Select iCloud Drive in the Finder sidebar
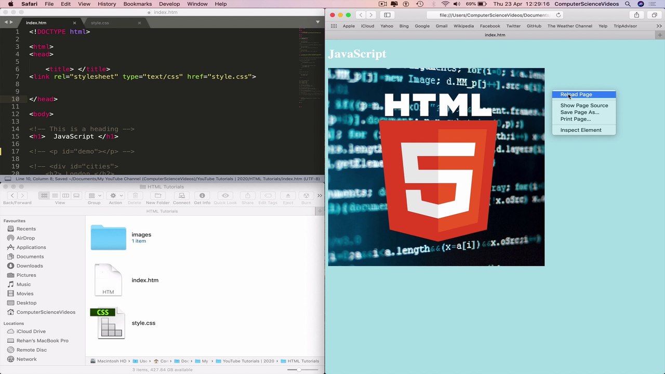The width and height of the screenshot is (665, 374). point(31,331)
